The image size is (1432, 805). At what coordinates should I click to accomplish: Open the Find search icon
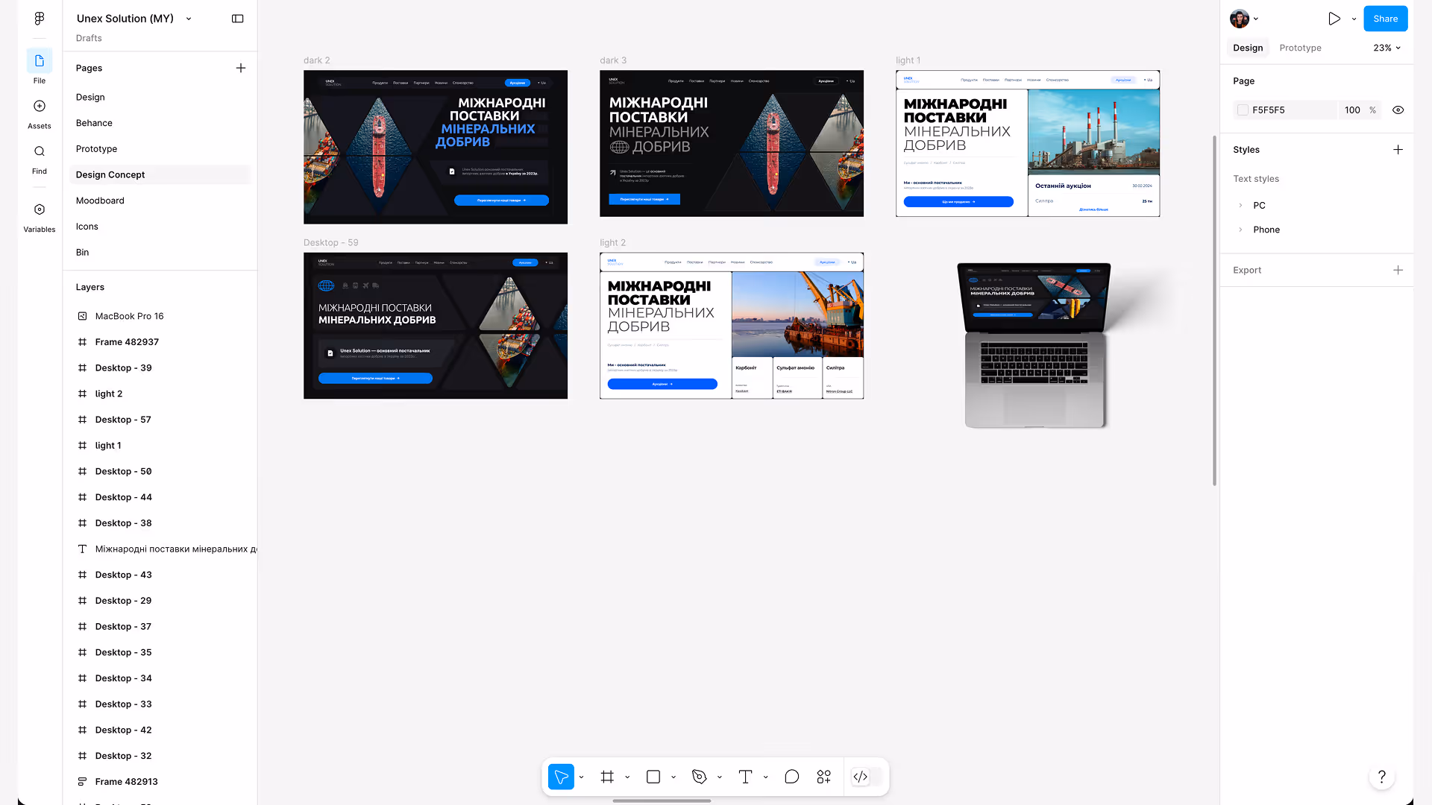(40, 151)
